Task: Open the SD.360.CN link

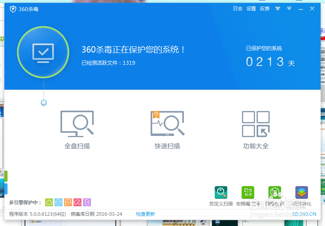Action: coord(304,214)
